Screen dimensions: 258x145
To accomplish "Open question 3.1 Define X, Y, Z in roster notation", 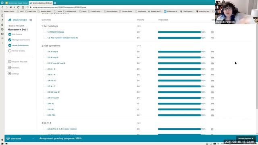I will click(62, 129).
